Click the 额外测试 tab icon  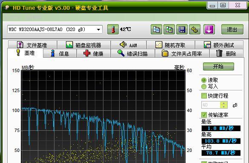pos(207,45)
